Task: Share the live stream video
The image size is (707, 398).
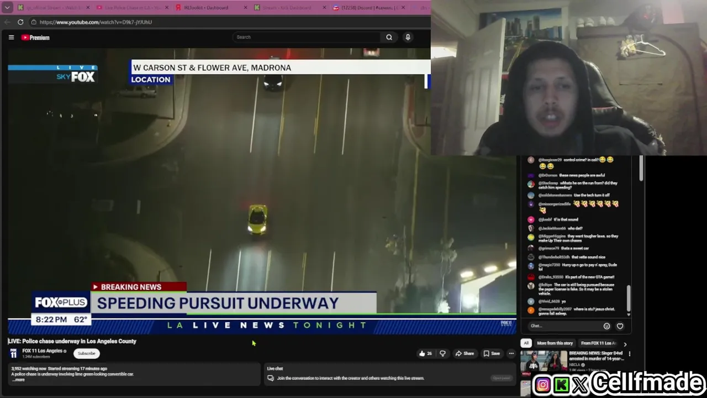Action: [465, 353]
